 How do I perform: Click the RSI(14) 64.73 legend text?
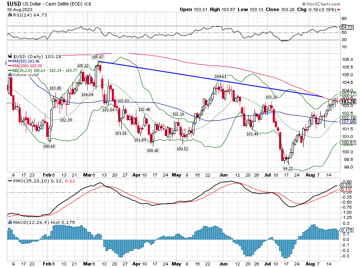point(30,15)
